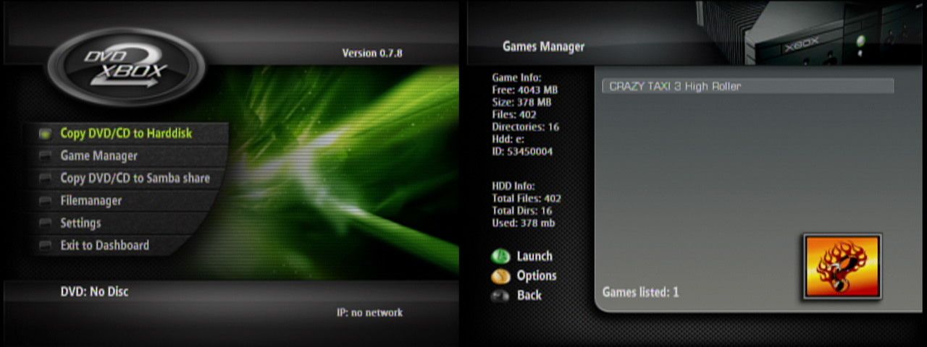The image size is (927, 347).
Task: Click the Size: 378 MB value
Action: point(521,102)
